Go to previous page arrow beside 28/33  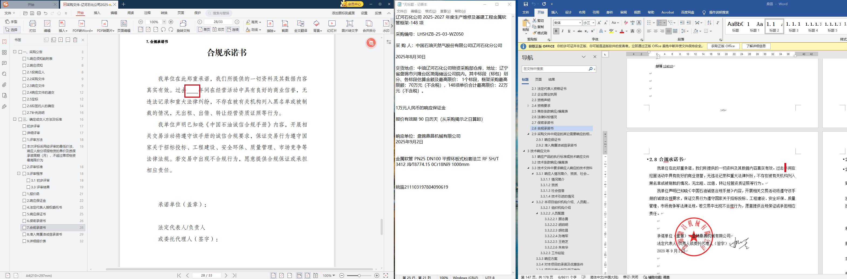click(199, 22)
